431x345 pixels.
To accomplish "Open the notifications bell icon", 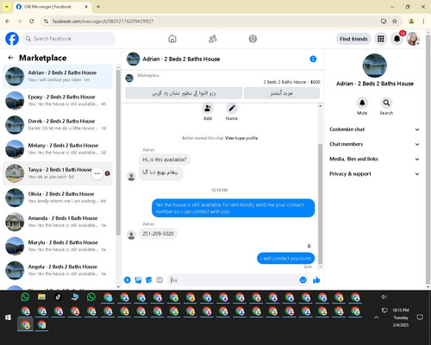I will [x=397, y=39].
